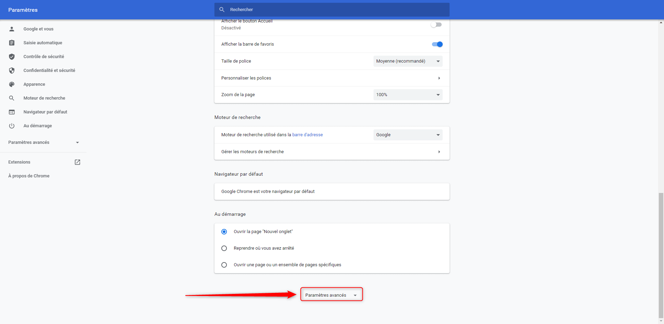The width and height of the screenshot is (664, 324).
Task: Expand Paramètres avancés button at page bottom
Action: pos(331,295)
